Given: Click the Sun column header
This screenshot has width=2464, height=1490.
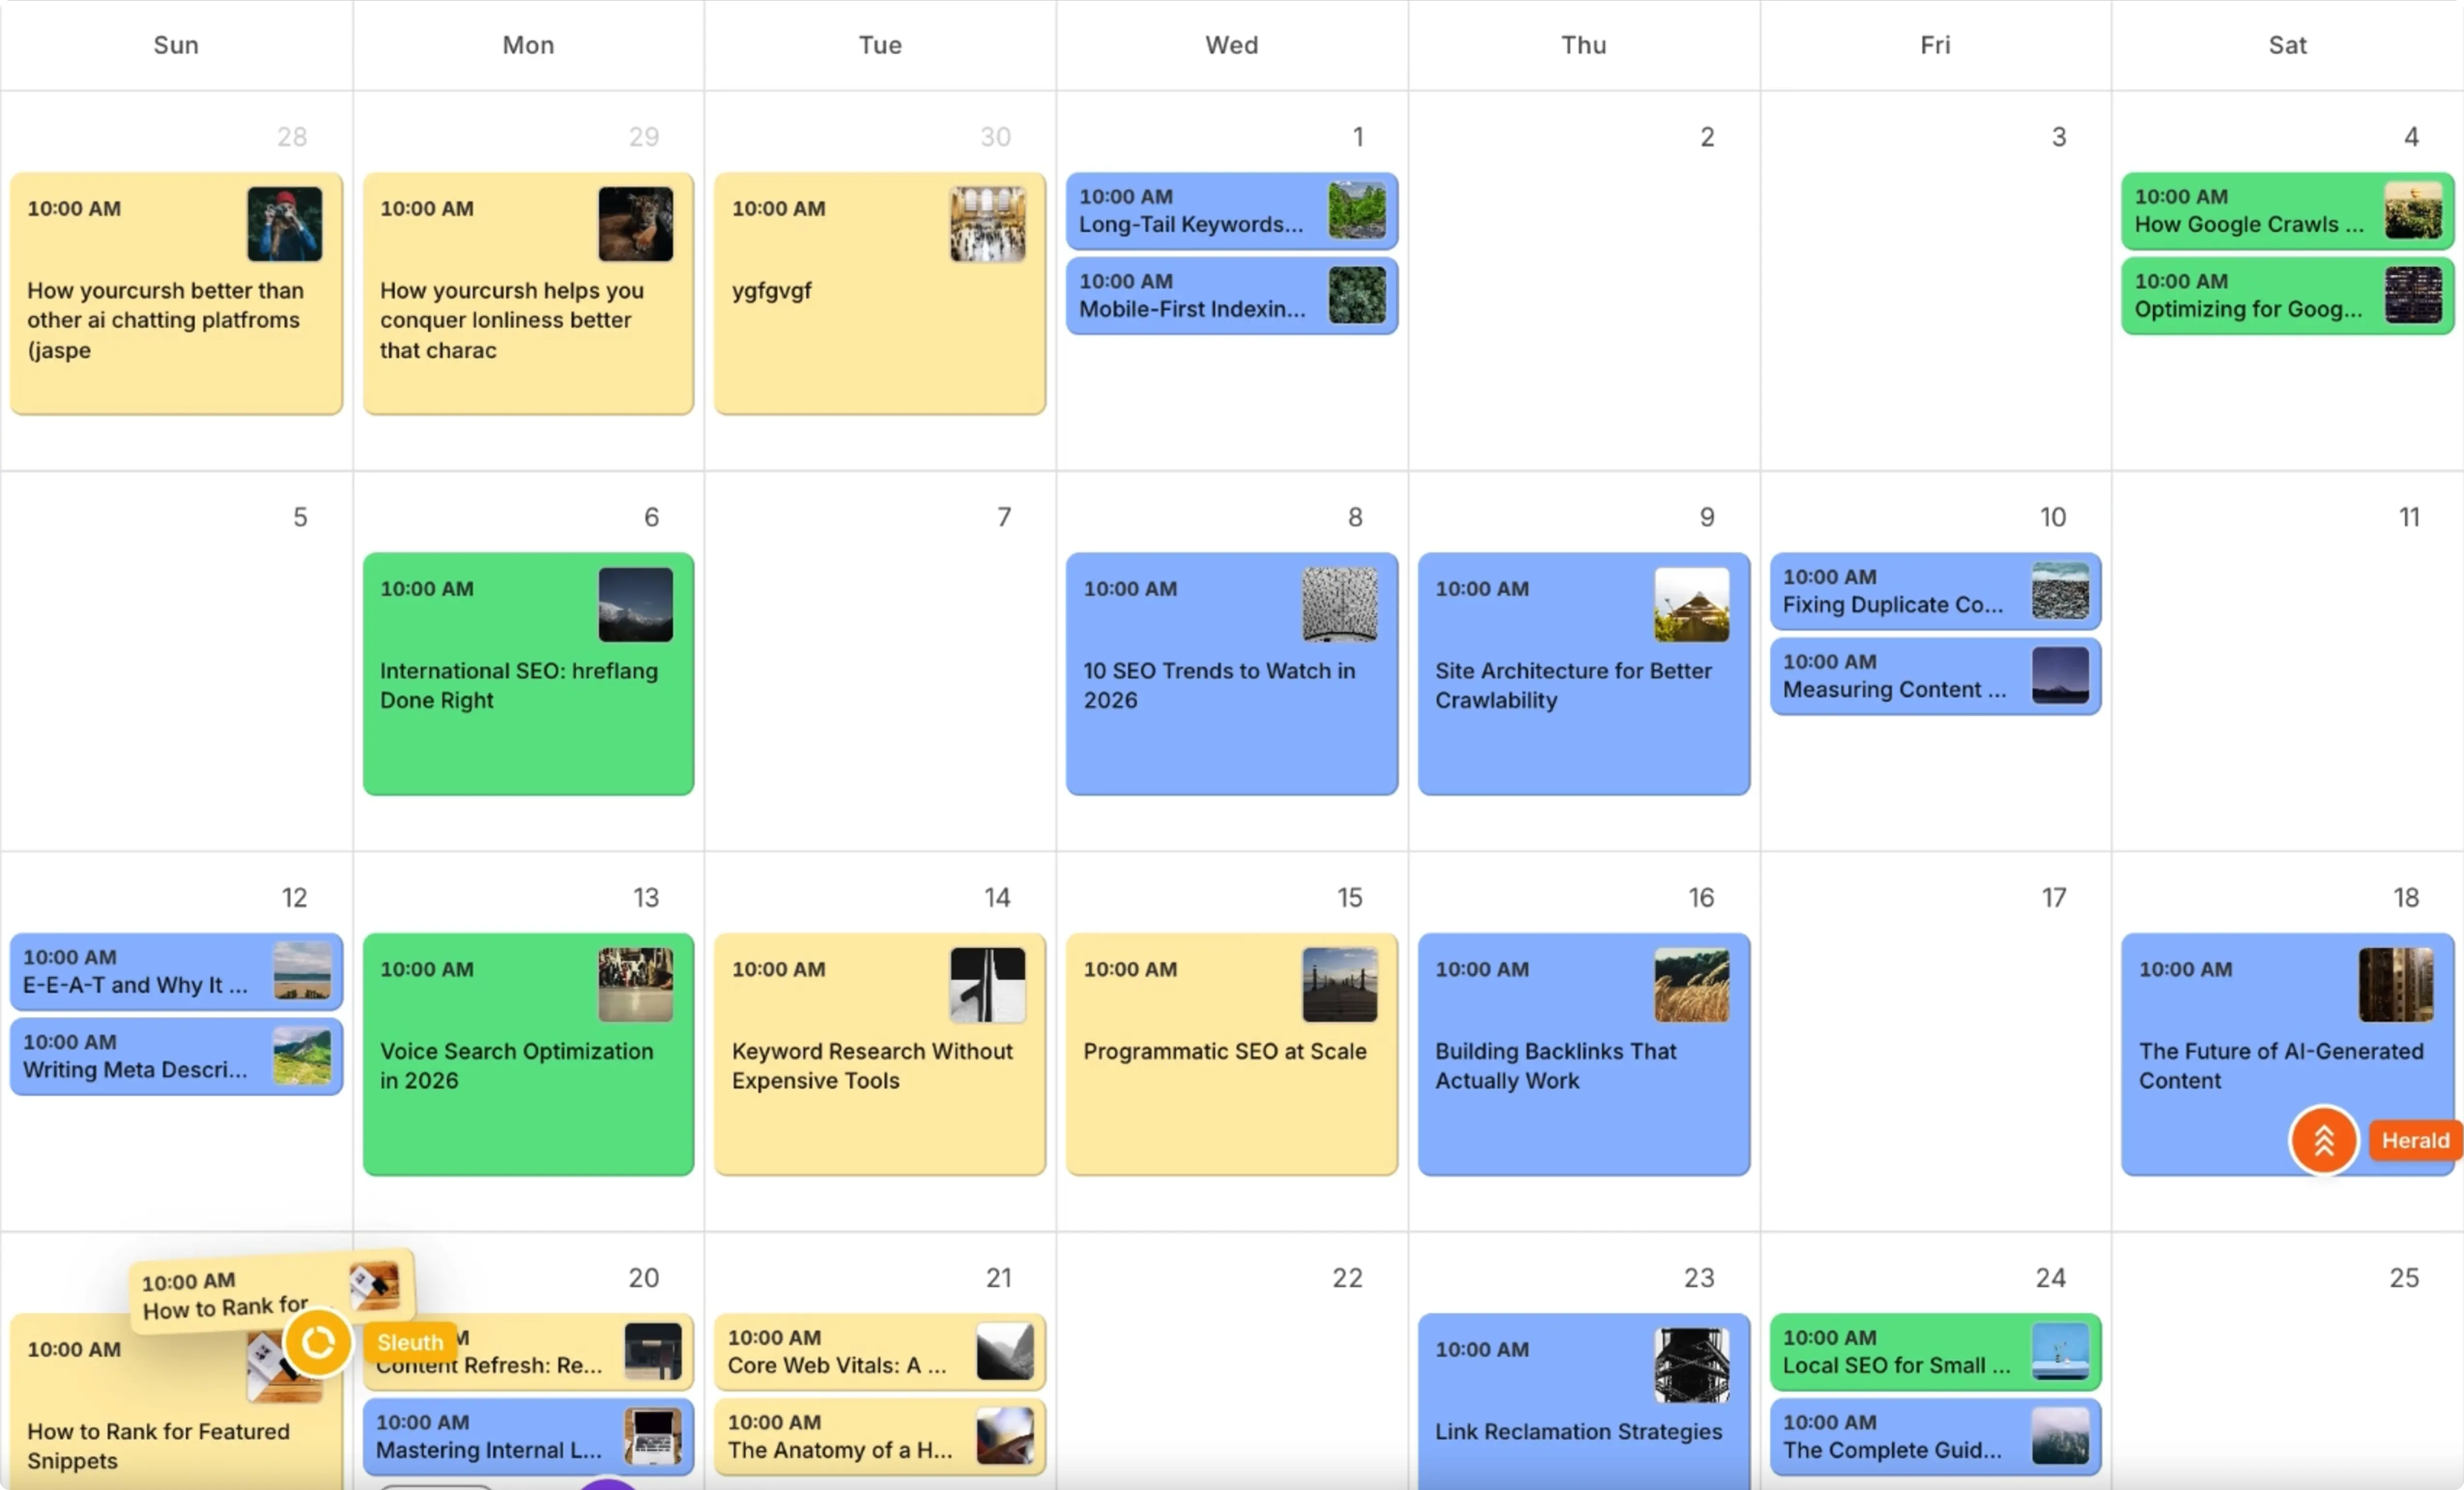Looking at the screenshot, I should (x=176, y=45).
